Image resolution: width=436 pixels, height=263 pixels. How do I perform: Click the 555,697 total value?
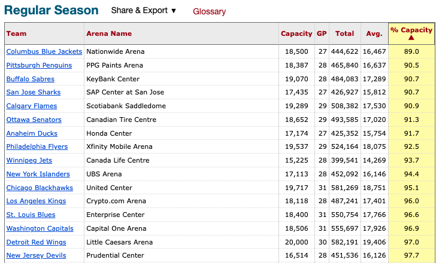click(x=345, y=228)
